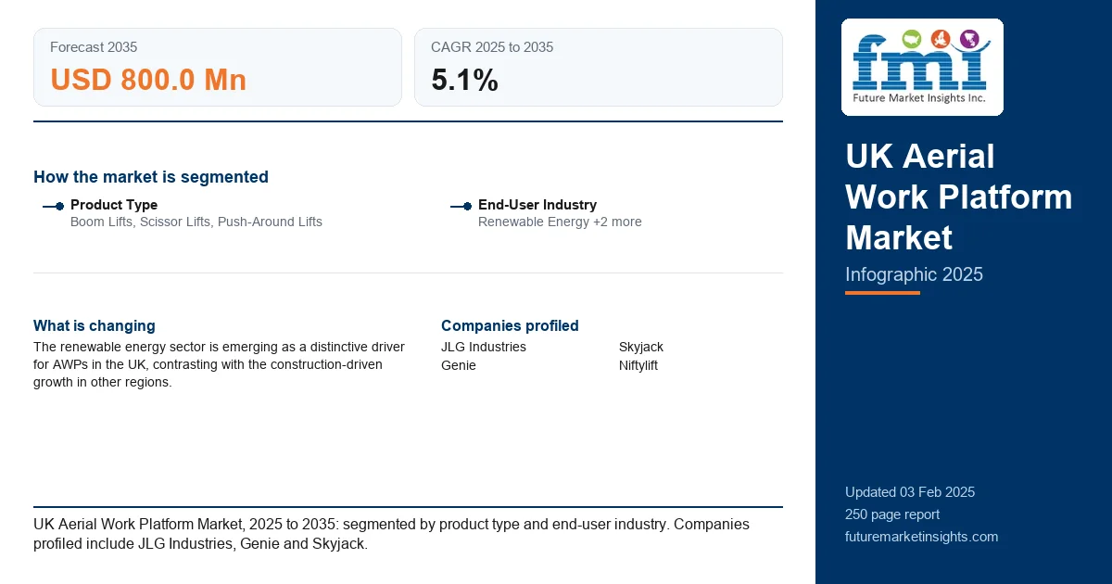
Task: Click the "USD 800.0 Mn" forecast value
Action: tap(148, 80)
